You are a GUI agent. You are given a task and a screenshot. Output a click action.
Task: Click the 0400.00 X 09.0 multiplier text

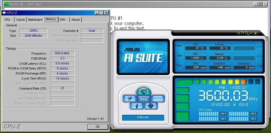click(230, 105)
